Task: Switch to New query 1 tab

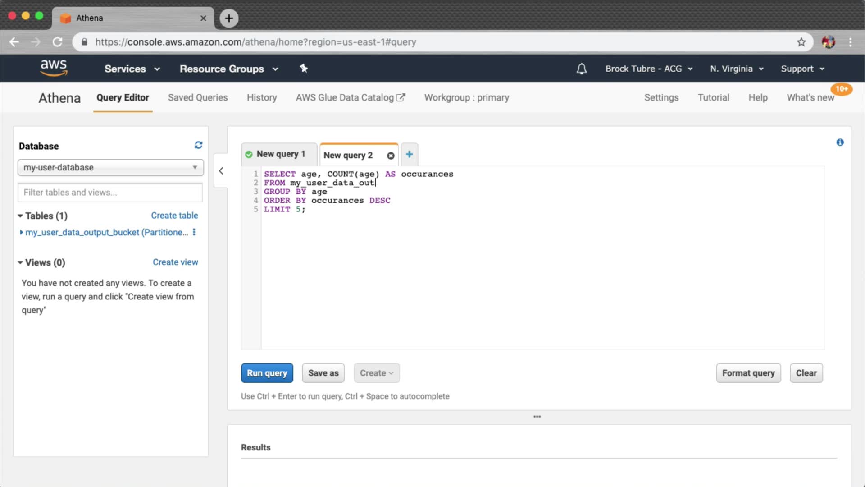Action: (280, 154)
